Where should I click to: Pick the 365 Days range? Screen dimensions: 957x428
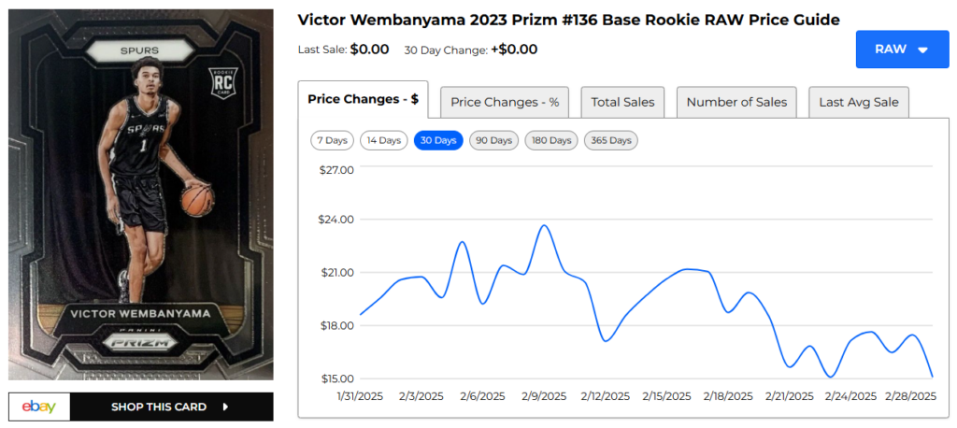coord(610,140)
